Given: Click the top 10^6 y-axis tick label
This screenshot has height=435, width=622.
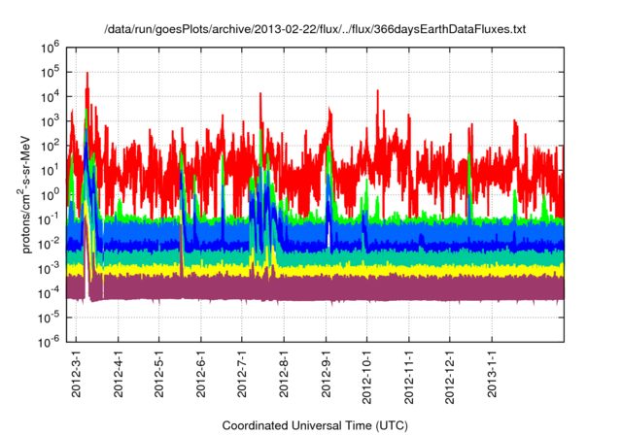Looking at the screenshot, I should (49, 47).
